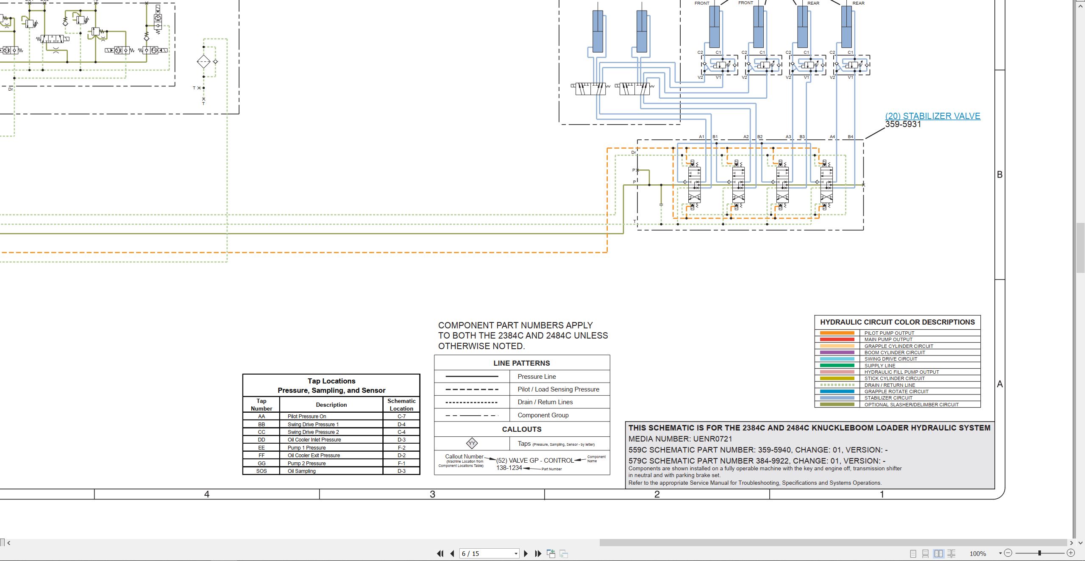Jump to the last page

538,553
